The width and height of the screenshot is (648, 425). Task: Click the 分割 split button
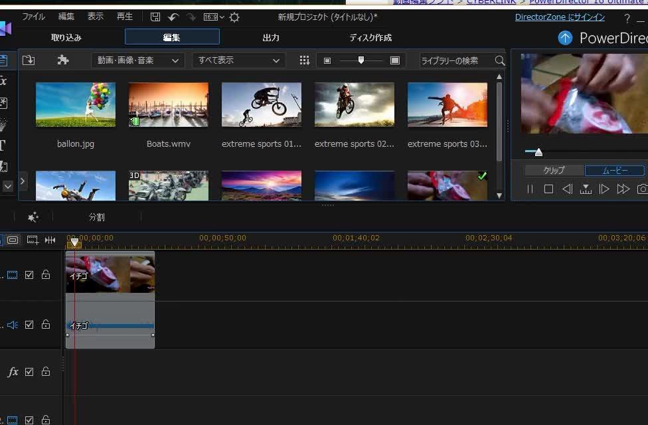tap(96, 217)
